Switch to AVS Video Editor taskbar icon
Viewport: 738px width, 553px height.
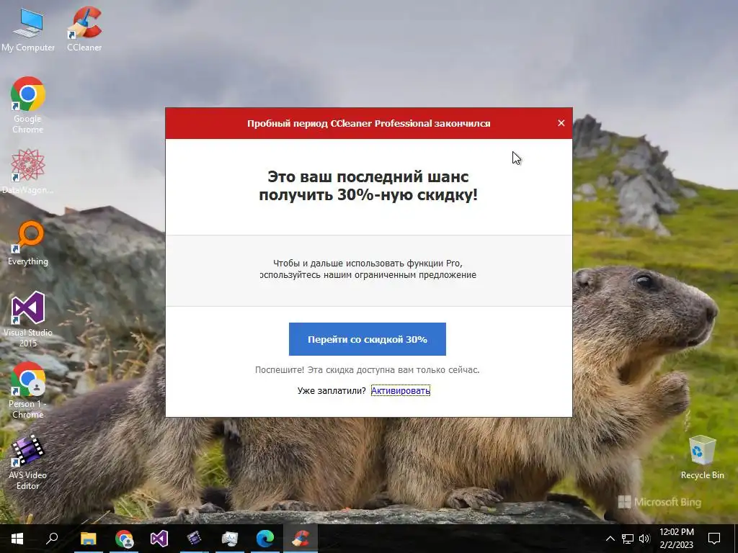tap(195, 539)
